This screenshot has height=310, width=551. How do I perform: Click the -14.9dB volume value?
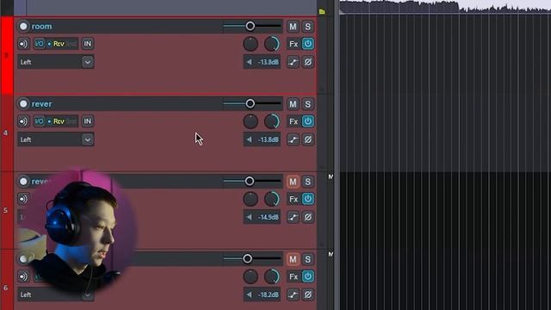coord(269,217)
